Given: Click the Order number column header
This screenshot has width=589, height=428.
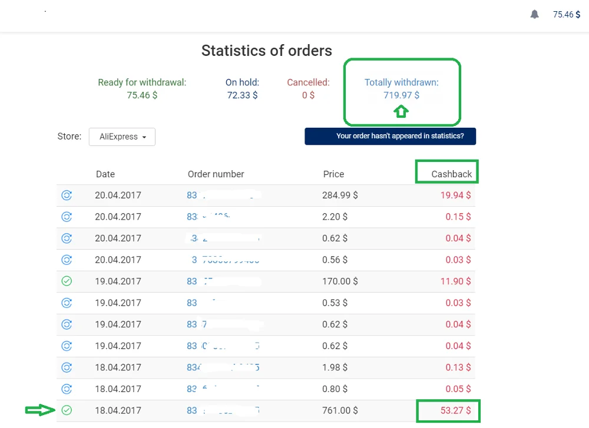Looking at the screenshot, I should [216, 174].
